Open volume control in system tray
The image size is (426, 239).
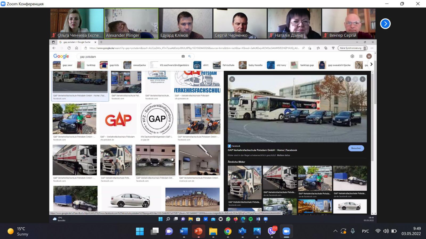[x=386, y=231]
